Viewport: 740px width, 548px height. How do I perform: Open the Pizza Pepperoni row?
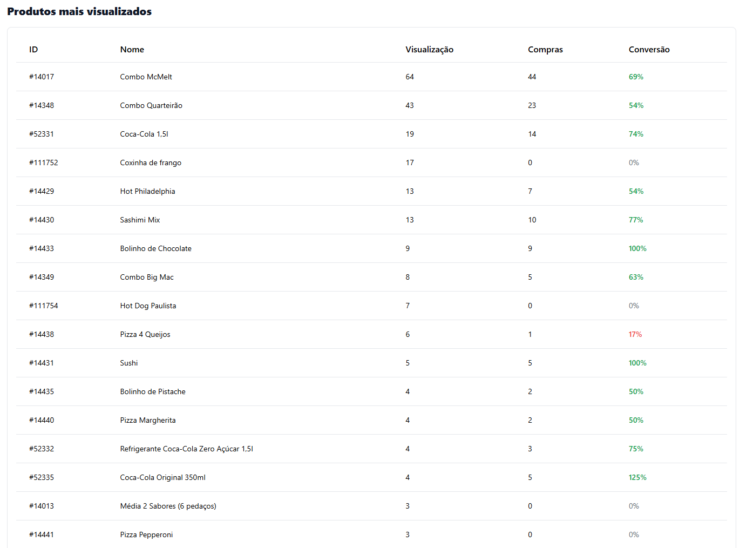[x=146, y=535]
